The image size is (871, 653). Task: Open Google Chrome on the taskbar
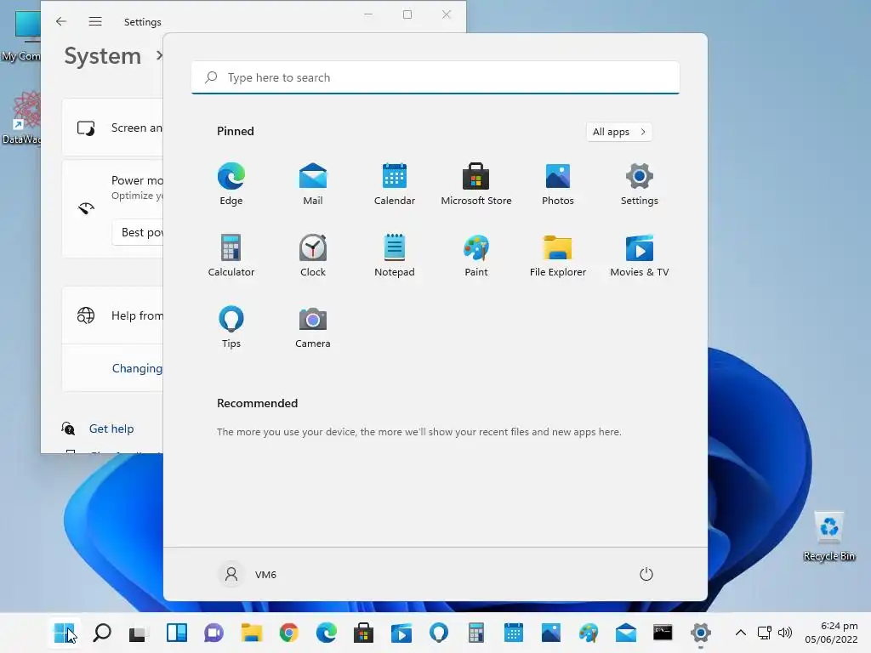point(289,633)
